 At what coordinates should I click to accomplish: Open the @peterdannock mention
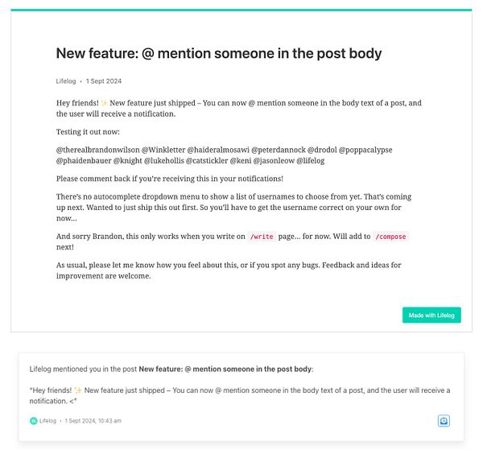[279, 150]
